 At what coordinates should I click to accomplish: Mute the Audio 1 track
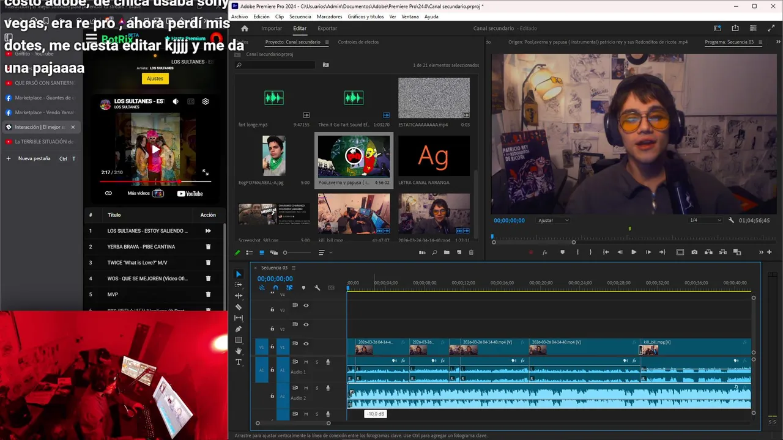click(x=306, y=362)
